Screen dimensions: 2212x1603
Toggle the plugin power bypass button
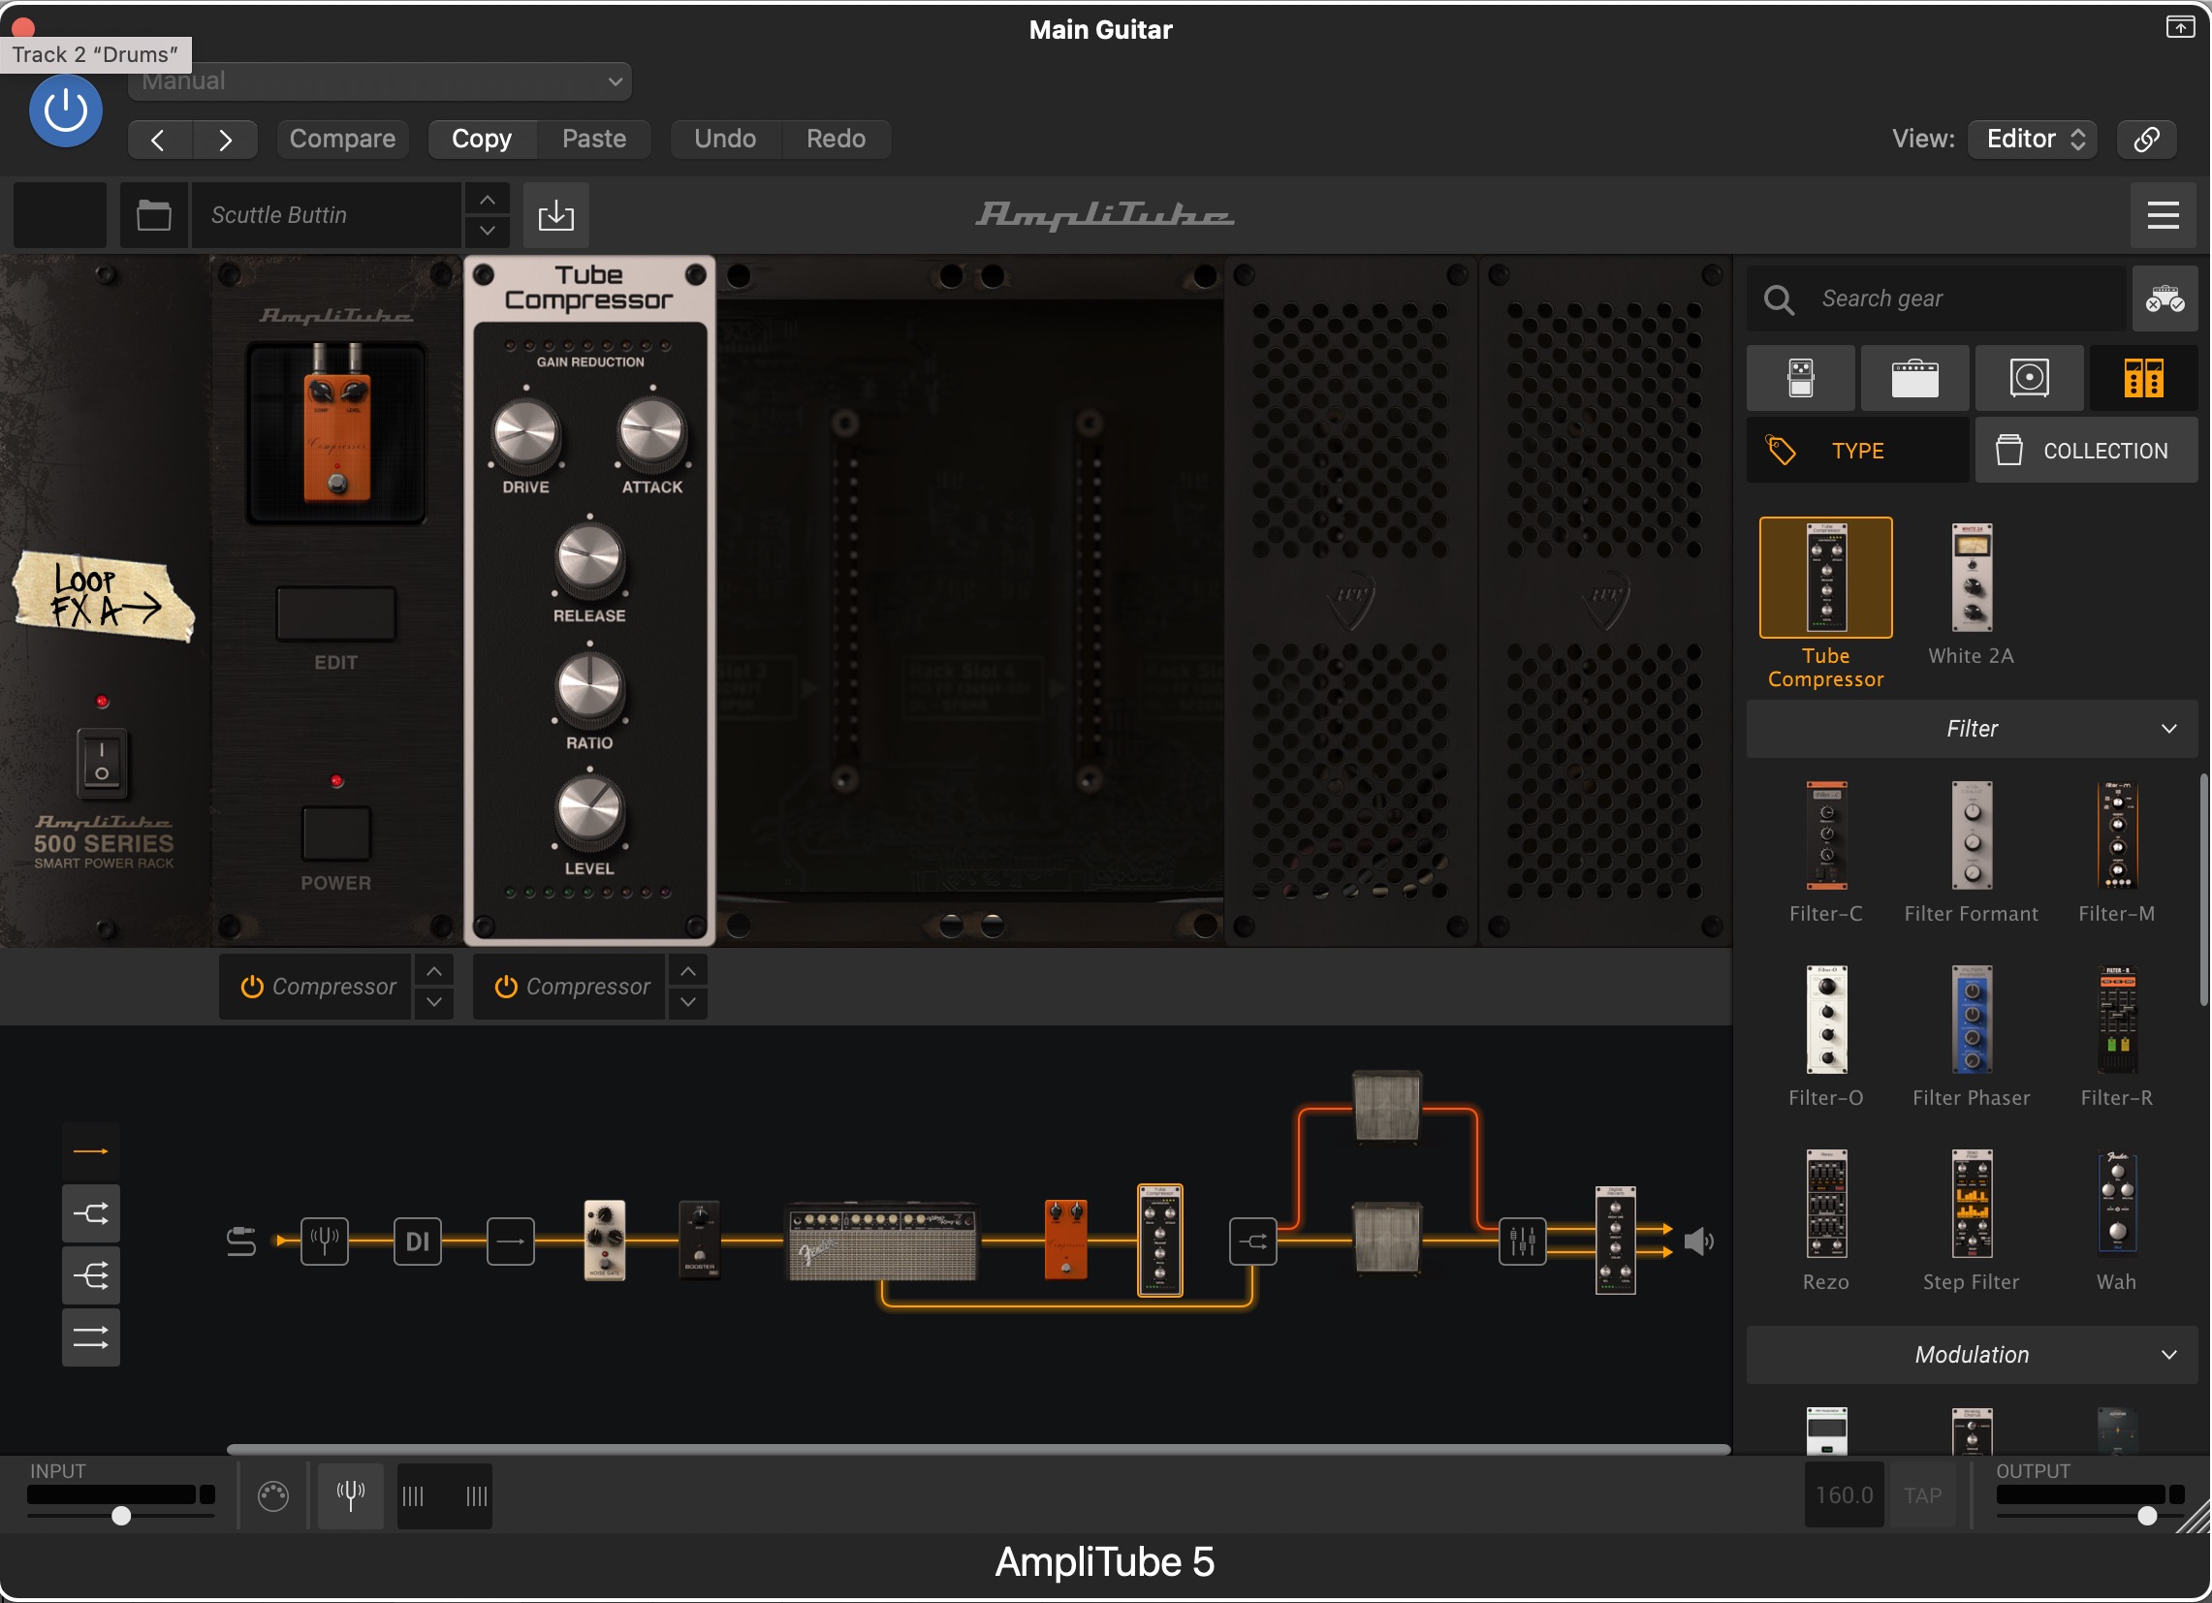pyautogui.click(x=65, y=111)
